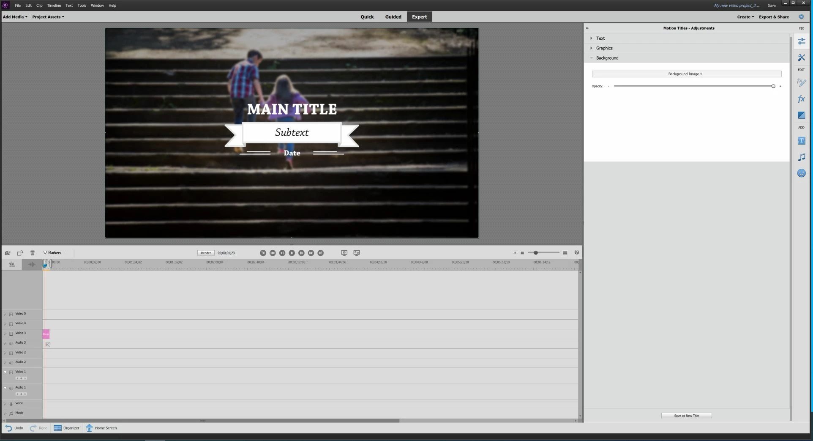The image size is (813, 441).
Task: Toggle Video 2 track film icon
Action: [x=11, y=353]
